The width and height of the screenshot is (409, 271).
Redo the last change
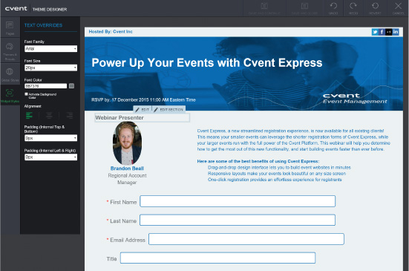353,8
